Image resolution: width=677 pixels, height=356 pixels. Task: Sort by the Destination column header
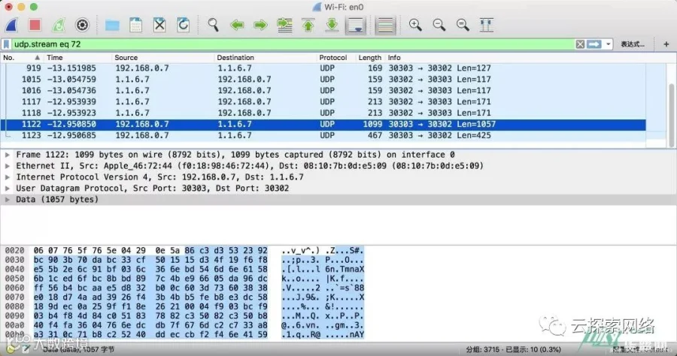coord(265,57)
